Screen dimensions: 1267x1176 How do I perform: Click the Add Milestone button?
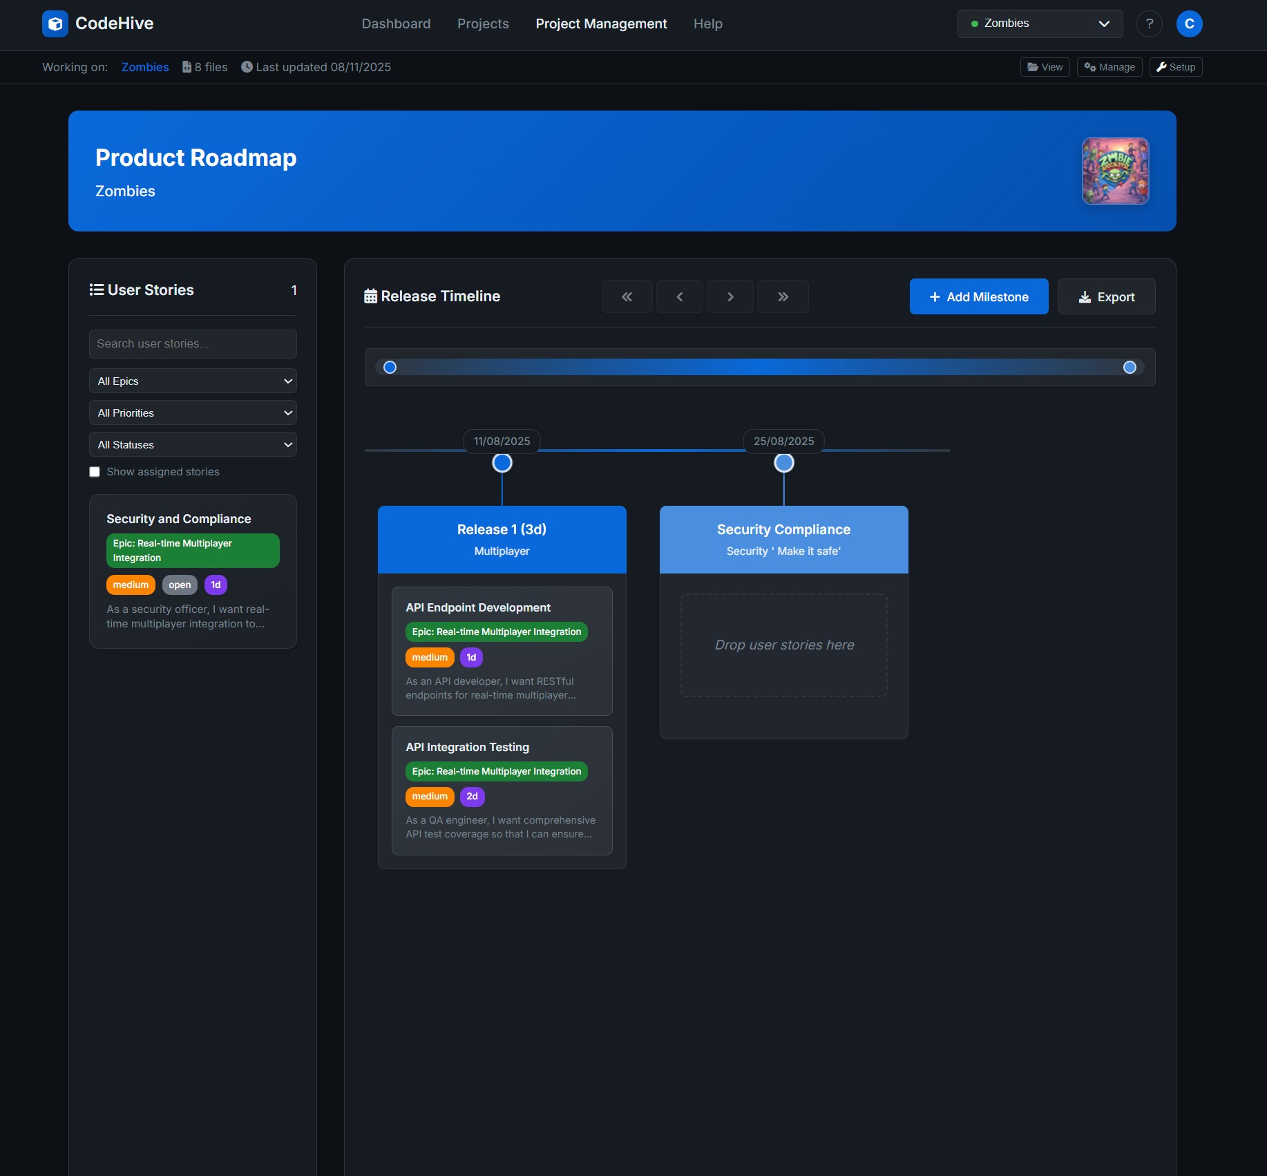pos(979,296)
